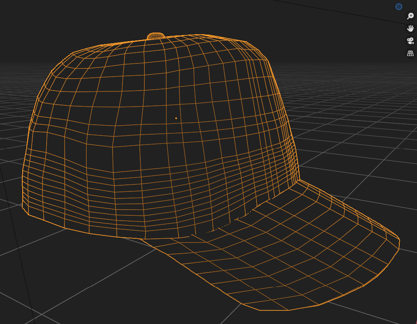Click the zoom magnifier viewport icon
This screenshot has height=324, width=417.
[410, 16]
